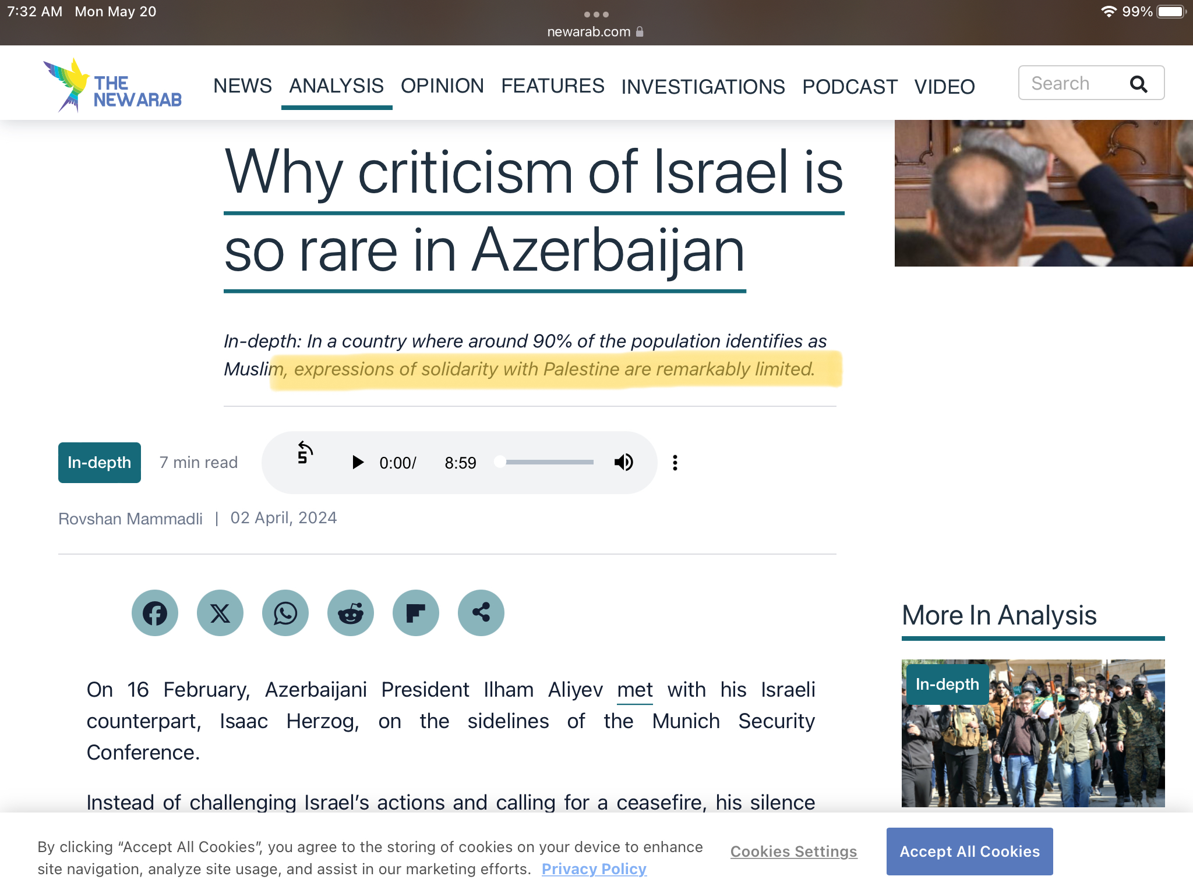Rewind audio five seconds
The width and height of the screenshot is (1193, 894).
click(x=304, y=453)
